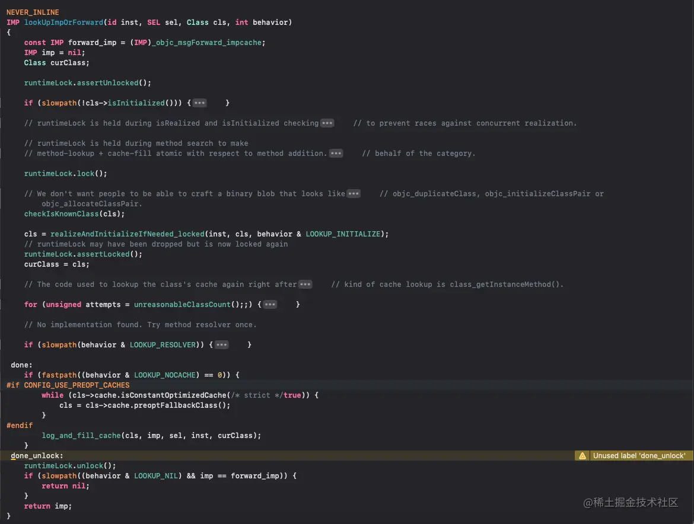Click comment 'runtimeLock may have been dropped'
The width and height of the screenshot is (694, 524).
click(x=156, y=244)
